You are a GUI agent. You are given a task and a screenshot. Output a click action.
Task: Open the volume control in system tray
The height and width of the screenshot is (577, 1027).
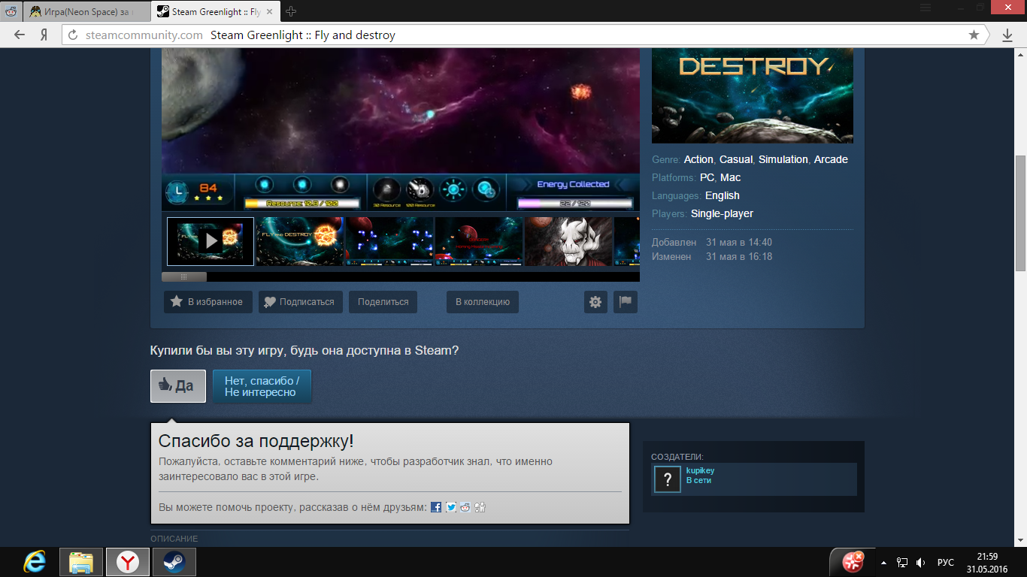point(921,563)
